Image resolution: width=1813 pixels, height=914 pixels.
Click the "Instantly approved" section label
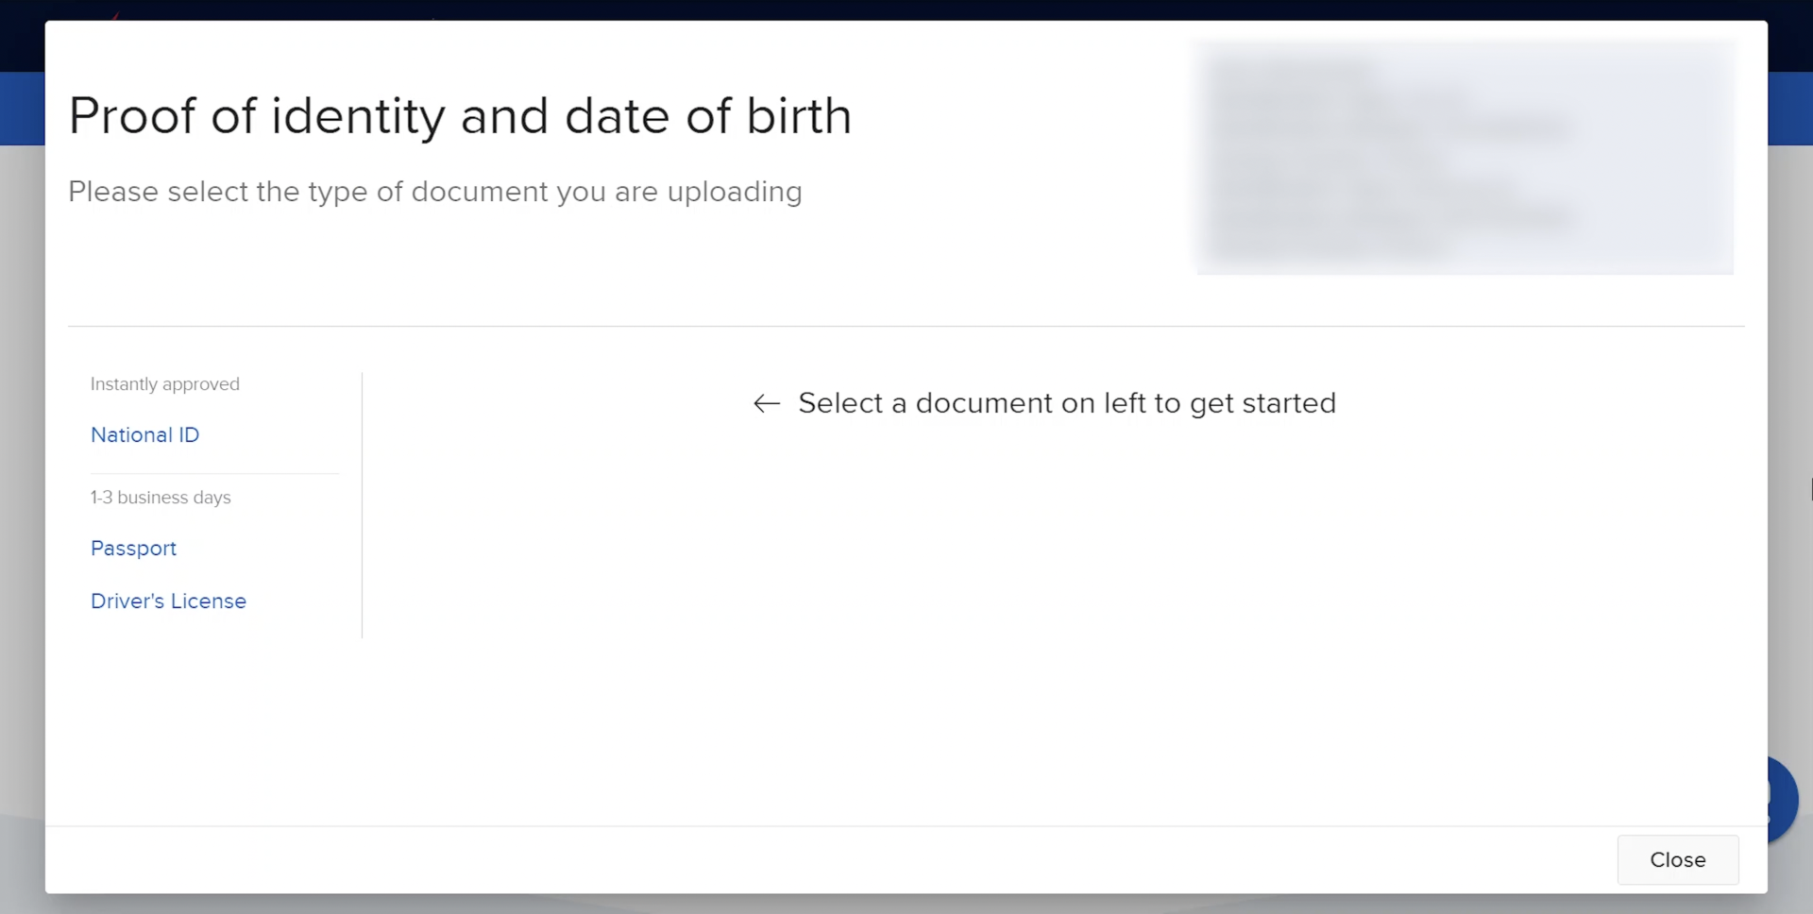pos(165,384)
